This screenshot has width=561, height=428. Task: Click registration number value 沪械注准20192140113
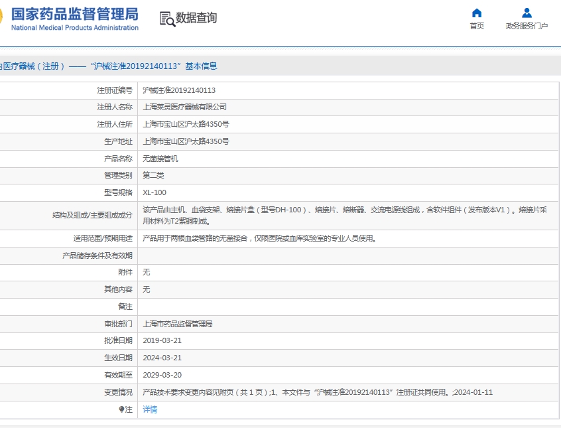pyautogui.click(x=179, y=90)
